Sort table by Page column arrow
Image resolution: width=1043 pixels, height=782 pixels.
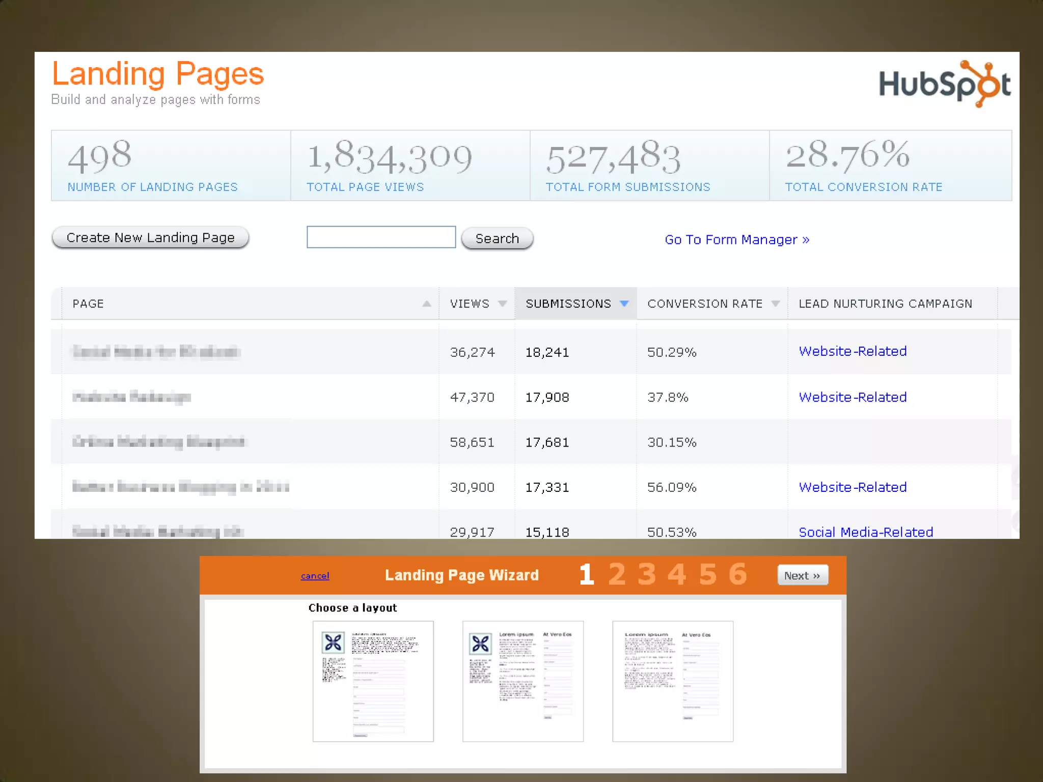427,304
